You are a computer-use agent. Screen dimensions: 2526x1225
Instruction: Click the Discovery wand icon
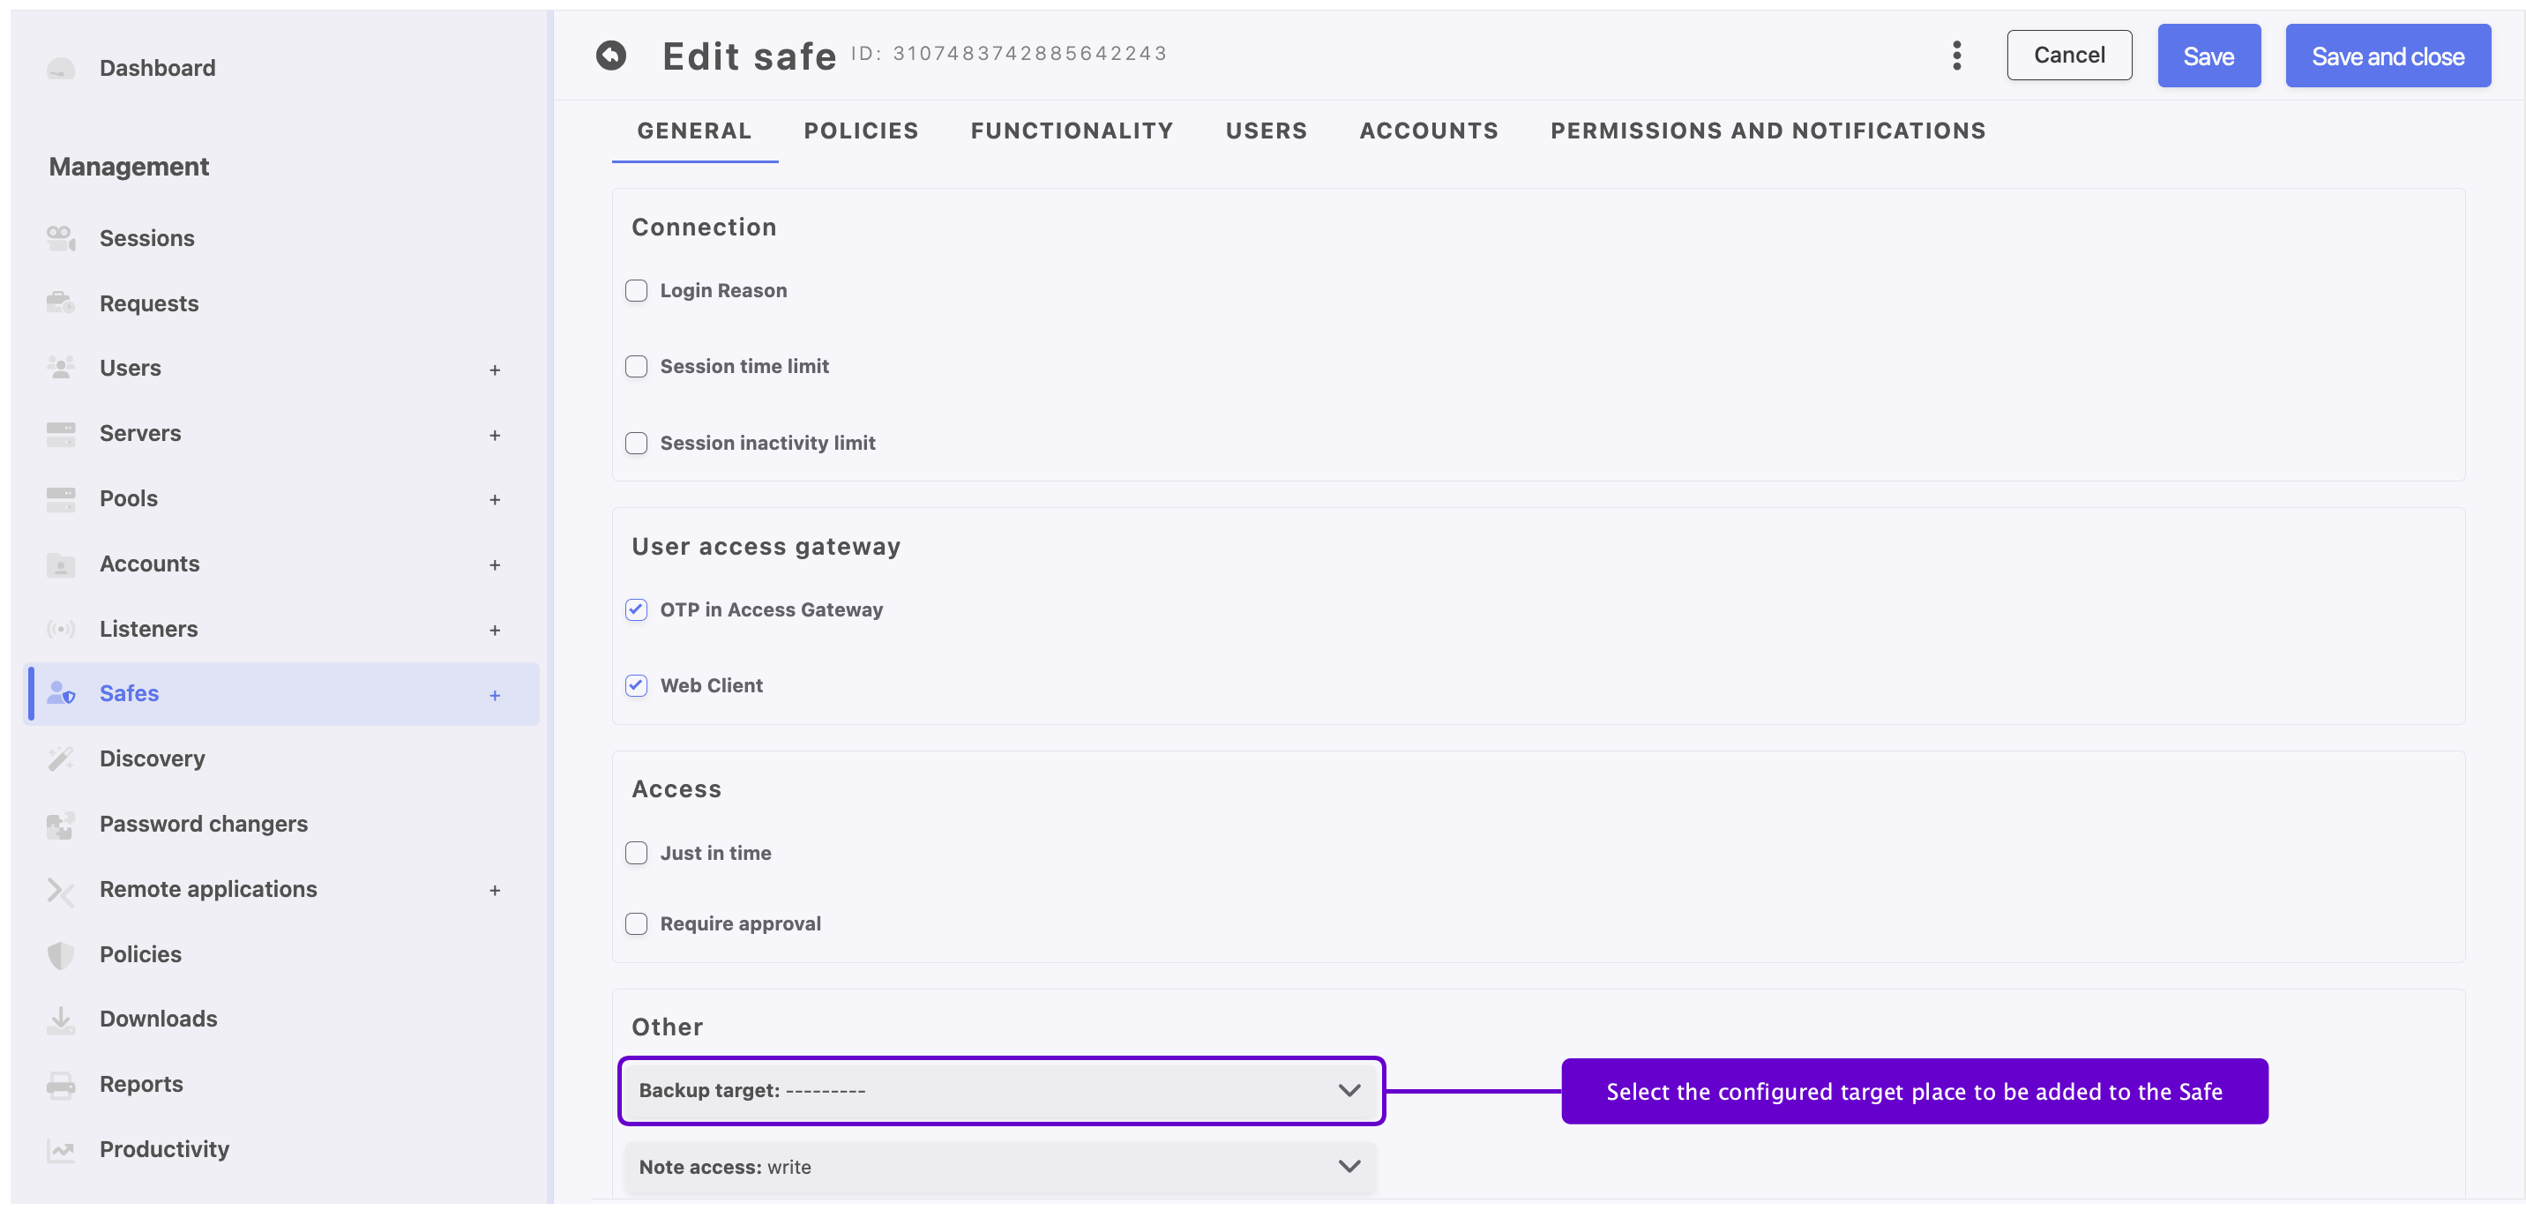click(61, 758)
